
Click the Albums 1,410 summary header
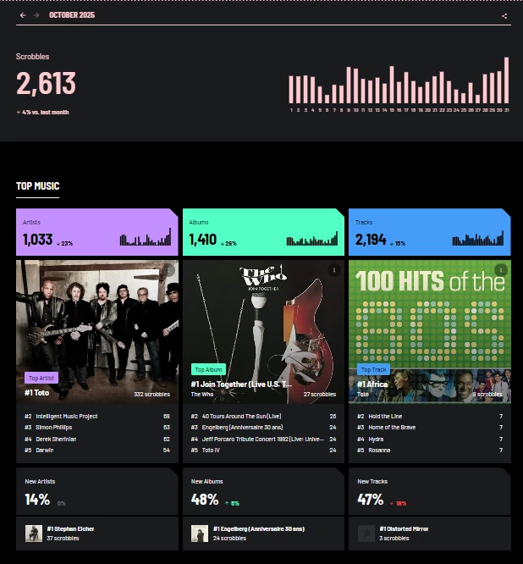tap(263, 232)
